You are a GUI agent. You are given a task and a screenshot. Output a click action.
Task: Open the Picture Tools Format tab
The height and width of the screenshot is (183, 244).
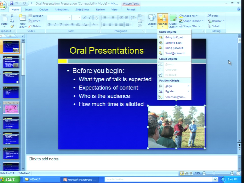131,9
